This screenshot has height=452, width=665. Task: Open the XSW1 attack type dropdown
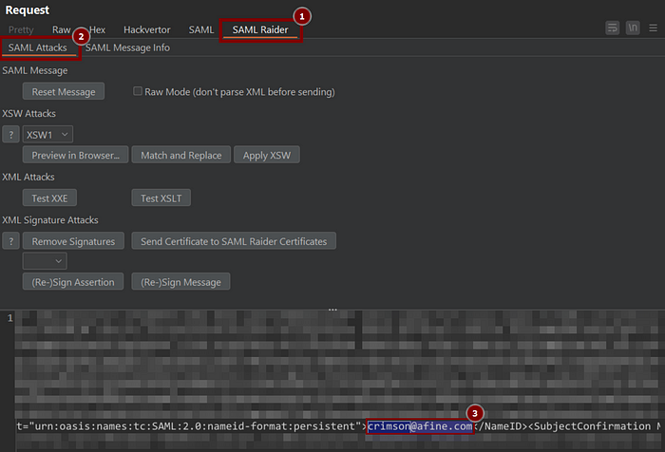click(47, 135)
